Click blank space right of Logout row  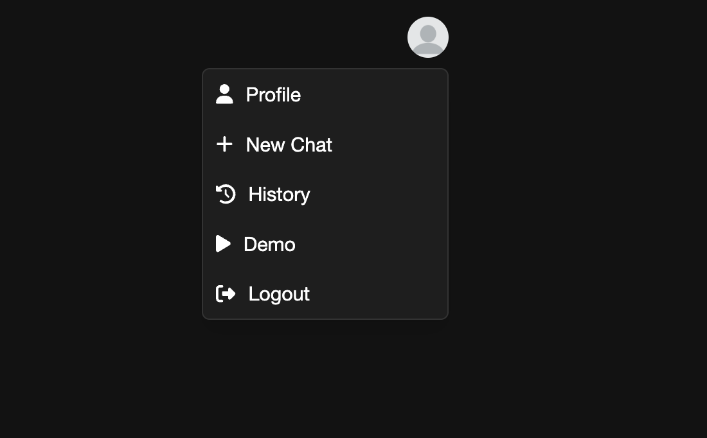(386, 293)
